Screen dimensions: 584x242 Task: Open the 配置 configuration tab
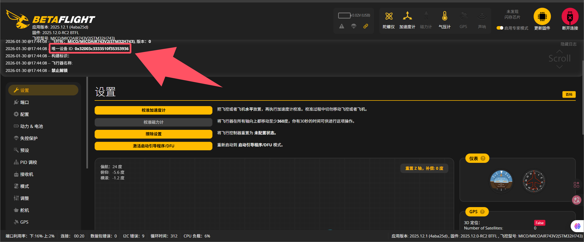43,114
